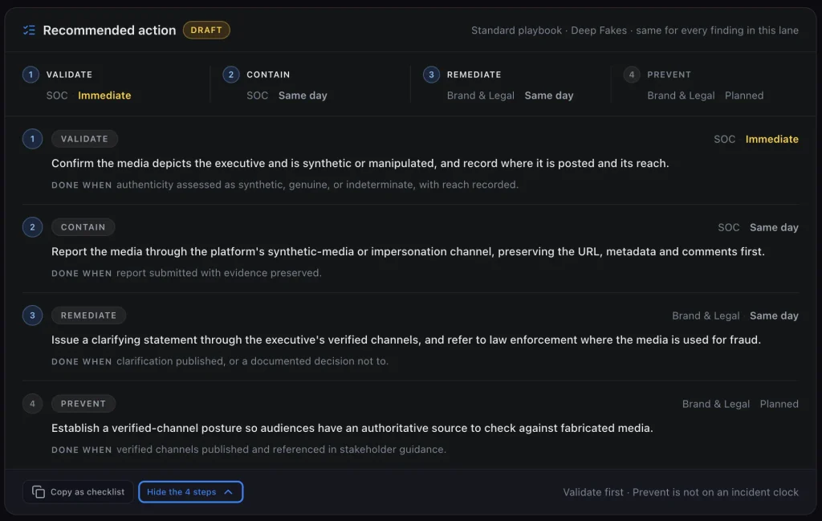Click the step 1 circle in Validate summary
This screenshot has width=822, height=521.
pyautogui.click(x=31, y=75)
